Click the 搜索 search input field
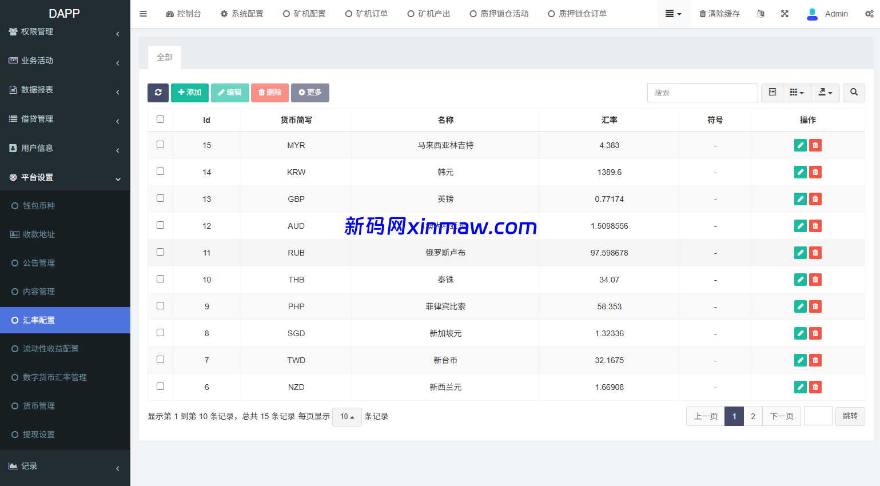This screenshot has height=486, width=880. point(702,93)
